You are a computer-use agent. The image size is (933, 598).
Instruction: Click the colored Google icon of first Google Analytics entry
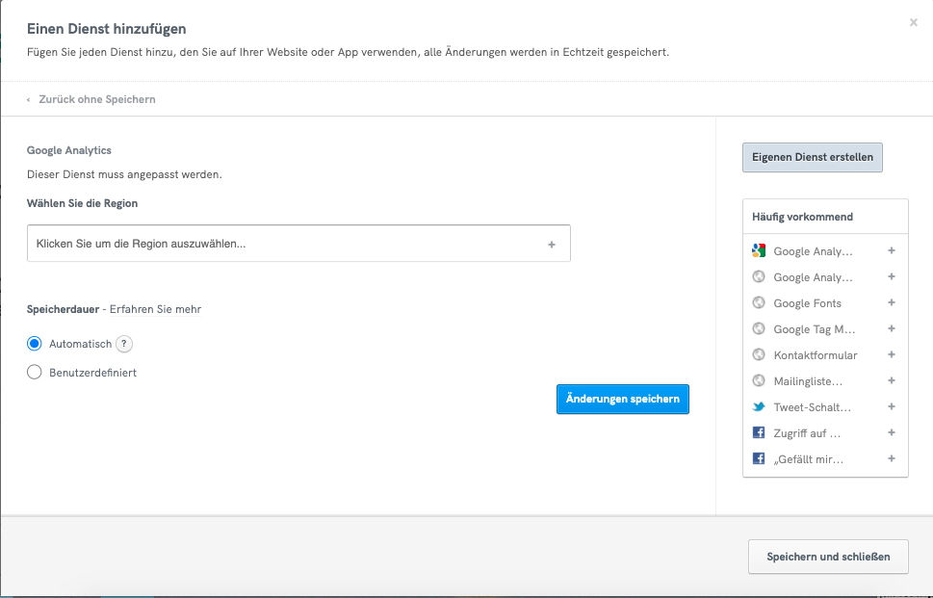759,251
